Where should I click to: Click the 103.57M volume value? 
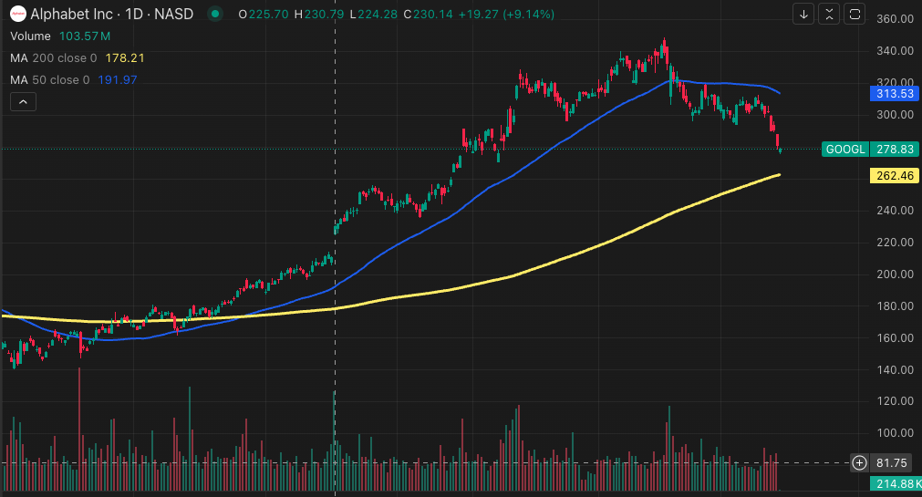pyautogui.click(x=85, y=36)
